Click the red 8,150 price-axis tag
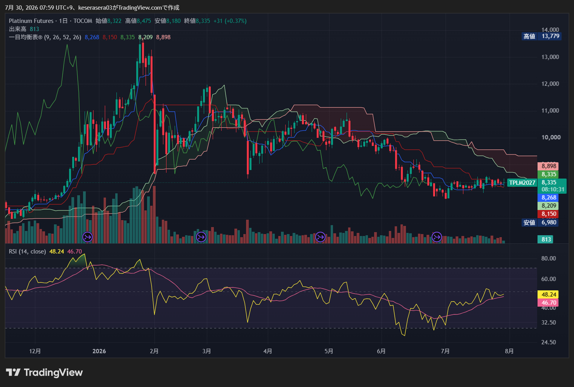 [x=548, y=214]
